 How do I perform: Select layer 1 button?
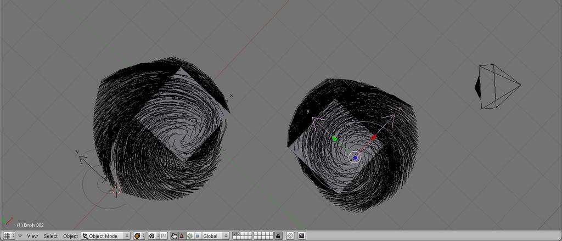coord(234,234)
